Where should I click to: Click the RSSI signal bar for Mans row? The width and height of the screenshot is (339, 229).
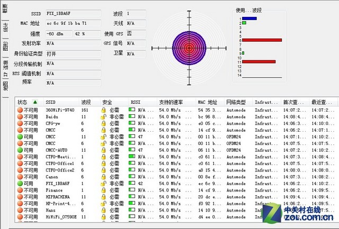132,210
